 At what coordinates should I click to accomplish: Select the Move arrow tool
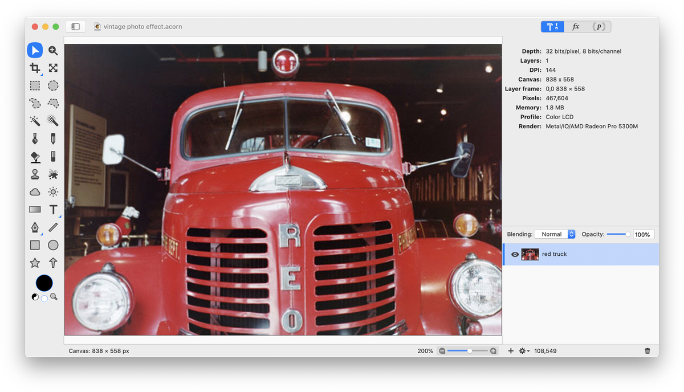(35, 50)
